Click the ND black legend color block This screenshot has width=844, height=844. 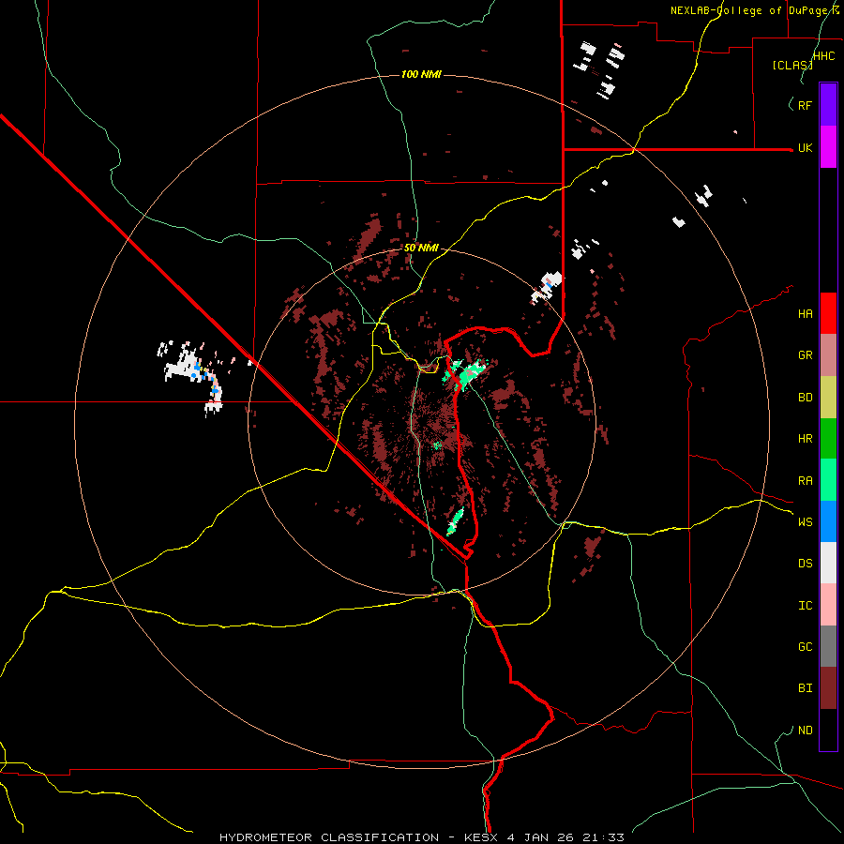click(828, 730)
